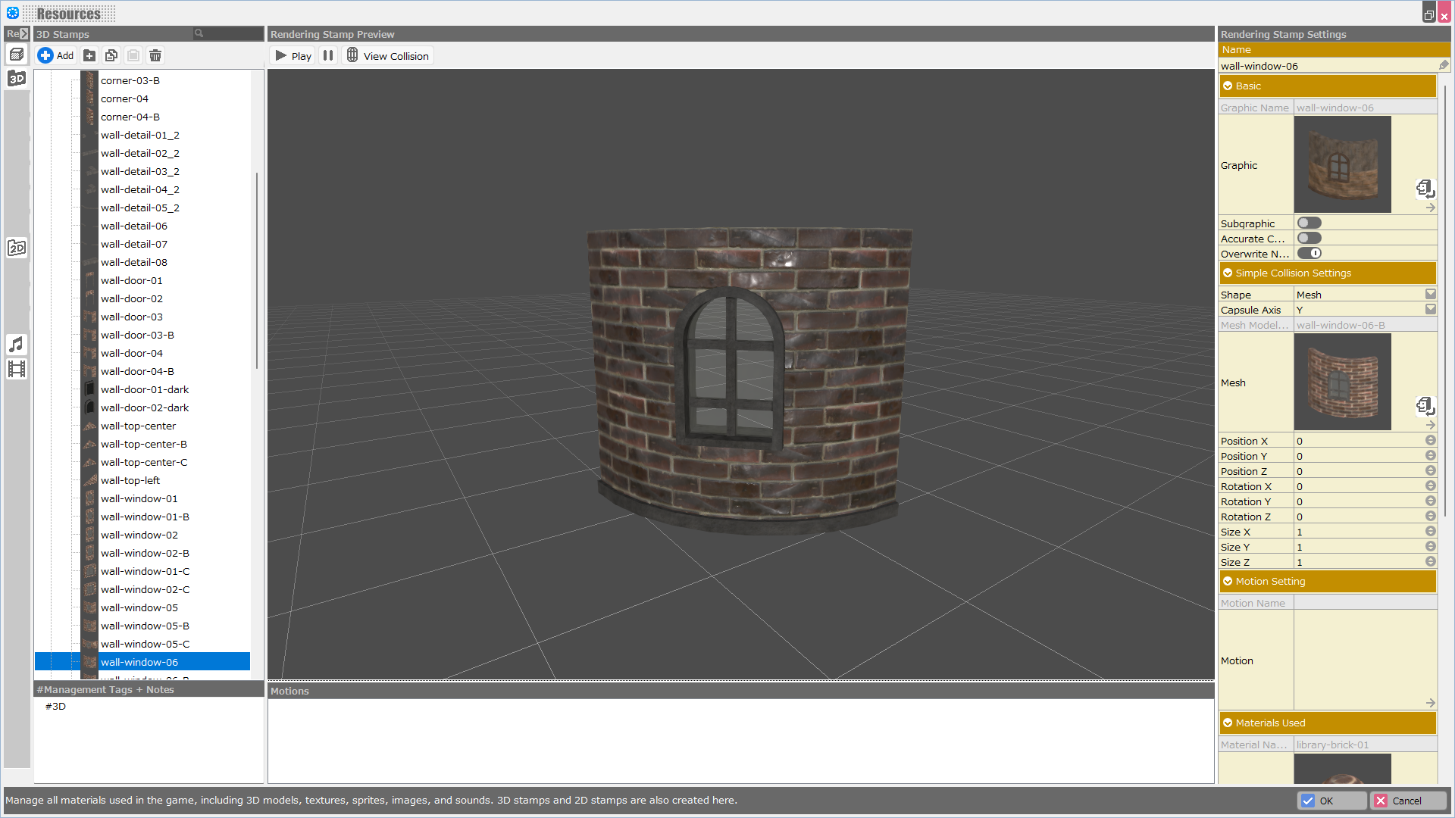Click the new folder icon
This screenshot has height=818, width=1455.
coord(89,55)
